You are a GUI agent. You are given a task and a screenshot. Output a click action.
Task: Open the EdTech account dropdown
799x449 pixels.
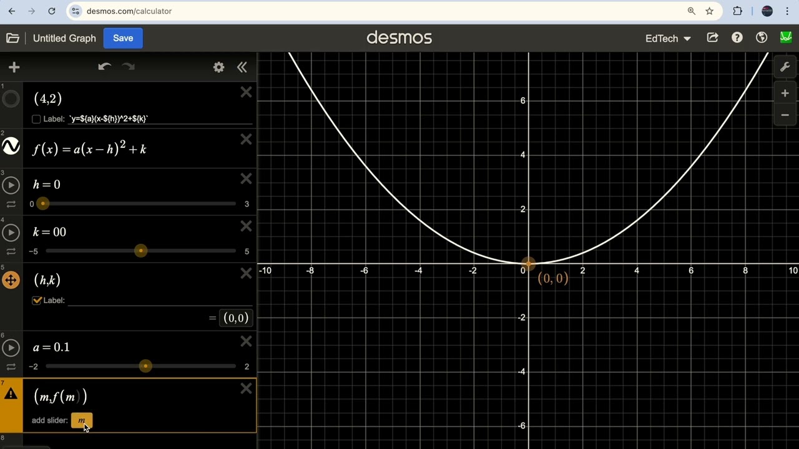(x=668, y=38)
